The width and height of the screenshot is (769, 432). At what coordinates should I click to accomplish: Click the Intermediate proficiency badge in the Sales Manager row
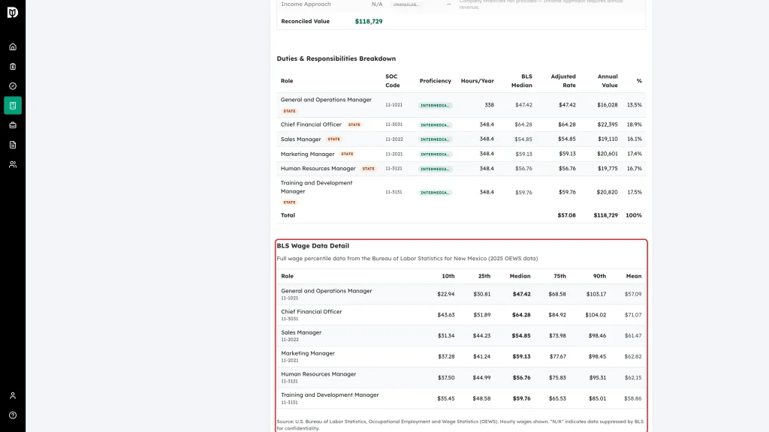[x=435, y=139]
